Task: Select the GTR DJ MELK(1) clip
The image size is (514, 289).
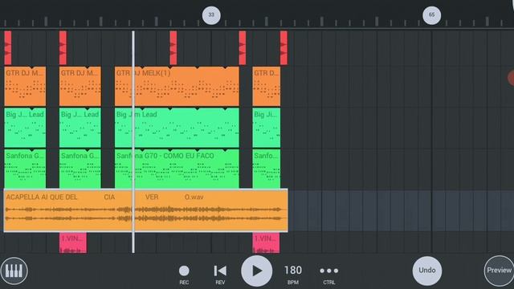Action: [x=177, y=87]
